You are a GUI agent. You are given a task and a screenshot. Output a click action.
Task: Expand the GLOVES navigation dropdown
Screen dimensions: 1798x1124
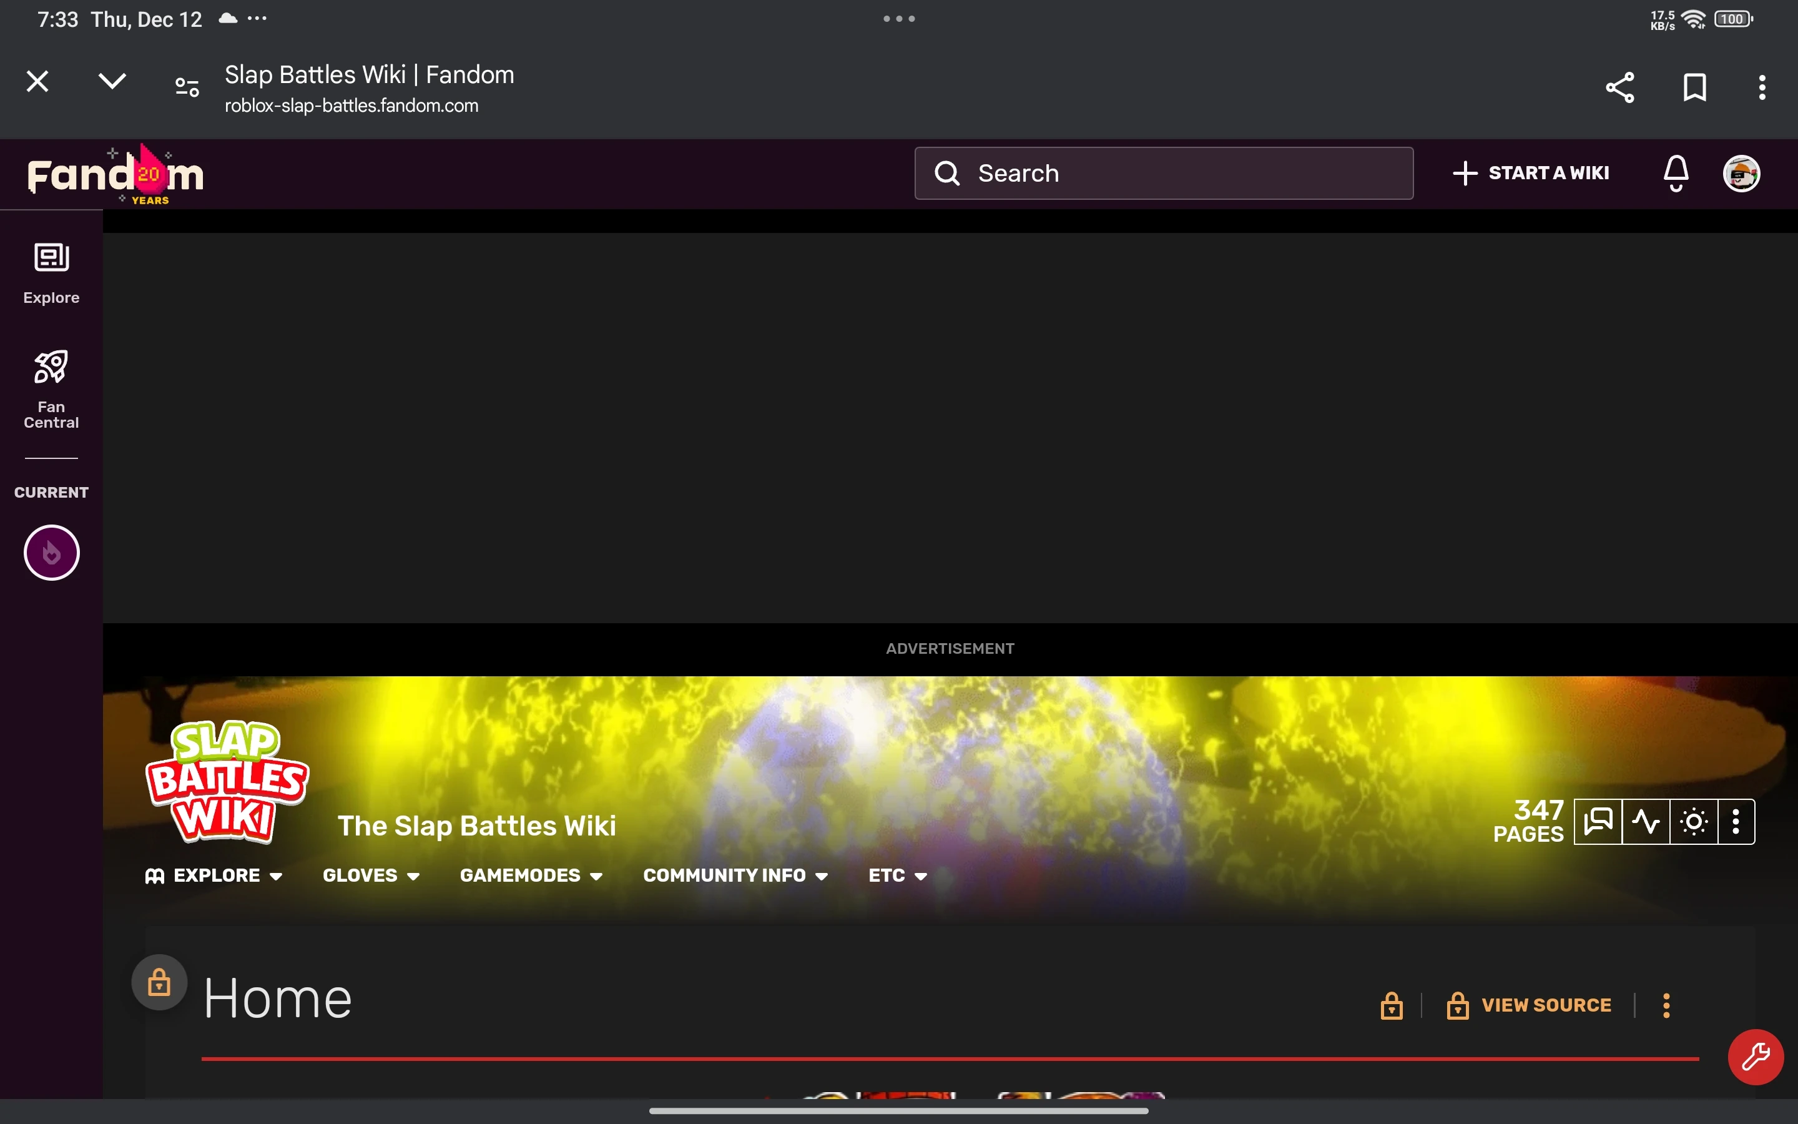click(x=371, y=875)
